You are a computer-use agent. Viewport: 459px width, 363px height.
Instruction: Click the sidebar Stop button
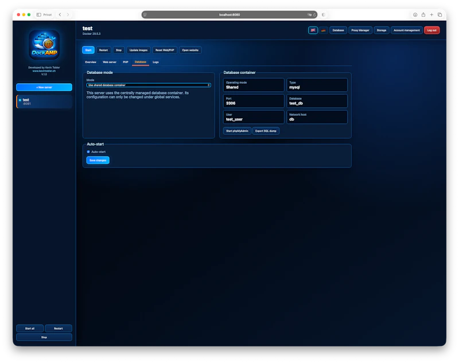point(44,337)
